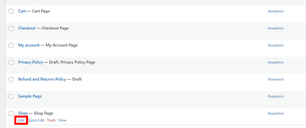Open the Cart page title link
The width and height of the screenshot is (306, 128).
tap(22, 11)
